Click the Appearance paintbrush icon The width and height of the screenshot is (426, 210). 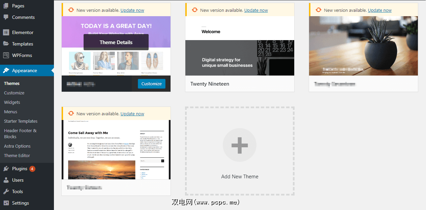coord(6,70)
